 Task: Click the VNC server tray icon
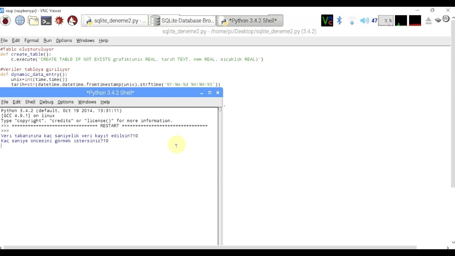(x=327, y=21)
